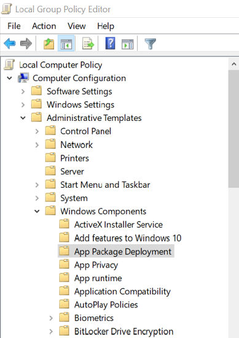Open Help via blue question mark icon
The width and height of the screenshot is (239, 338).
click(x=110, y=44)
